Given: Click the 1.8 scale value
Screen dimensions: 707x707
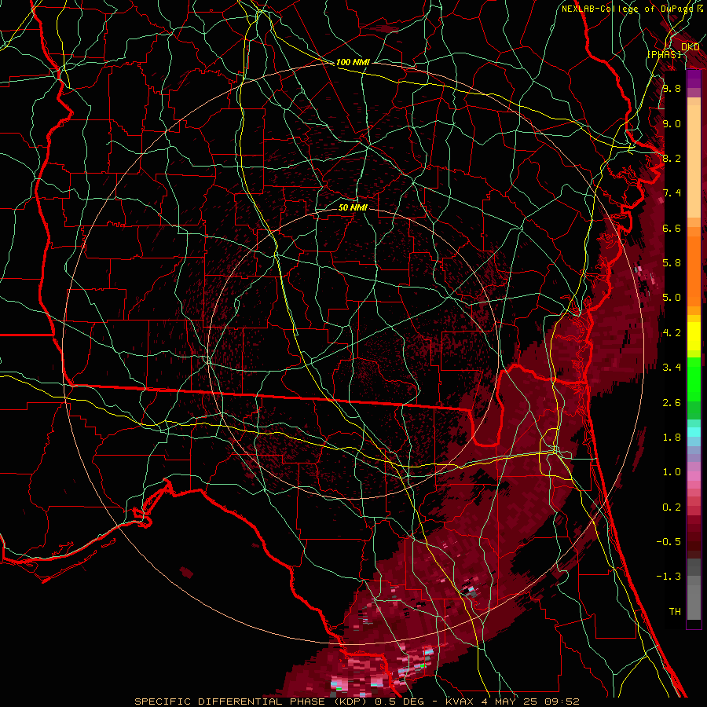Looking at the screenshot, I should [x=672, y=438].
